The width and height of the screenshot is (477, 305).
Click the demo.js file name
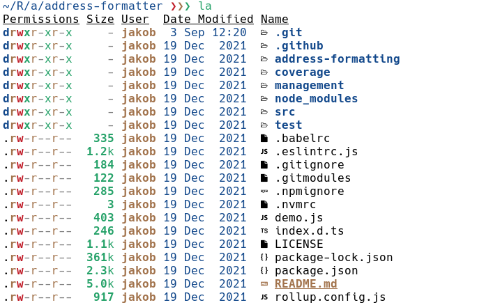tap(299, 218)
